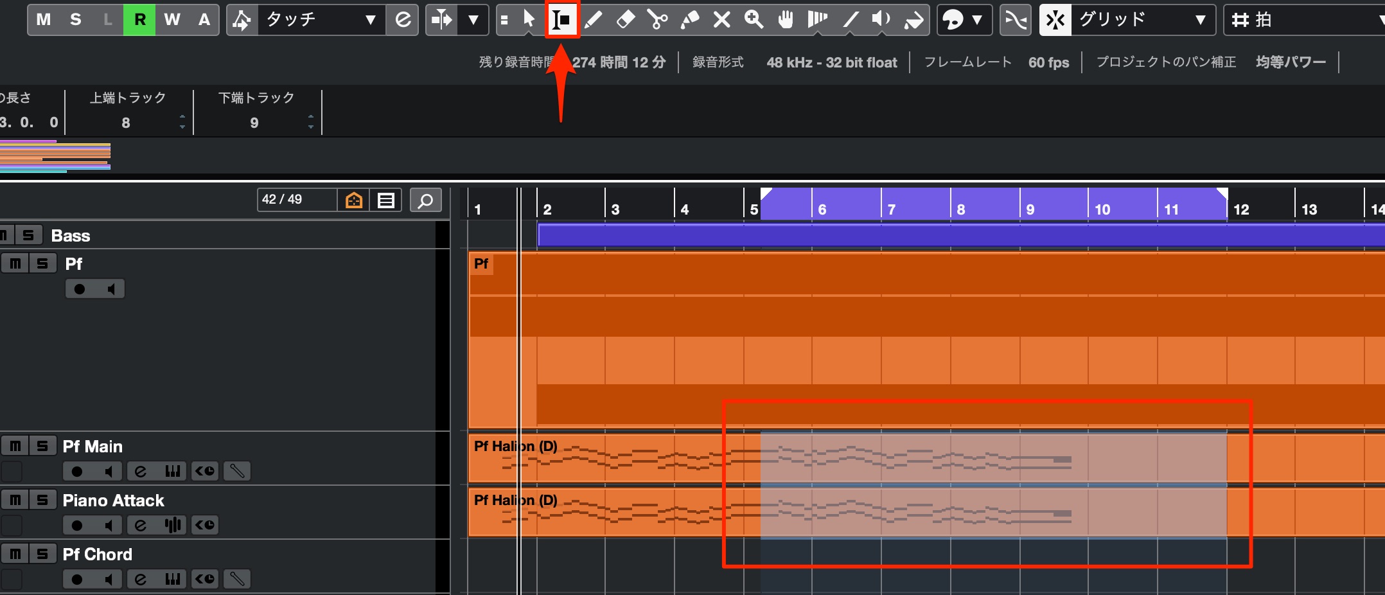Select the Draw pencil tool
Screen dimensions: 1385x595
(x=594, y=20)
